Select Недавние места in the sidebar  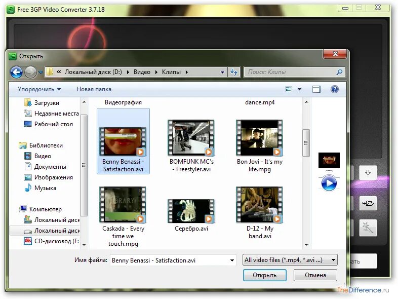click(x=51, y=114)
